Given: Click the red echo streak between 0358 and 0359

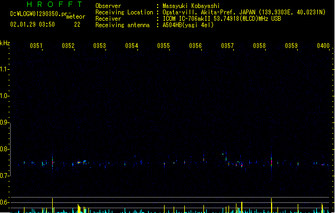Looking at the screenshot, I should [x=271, y=161].
